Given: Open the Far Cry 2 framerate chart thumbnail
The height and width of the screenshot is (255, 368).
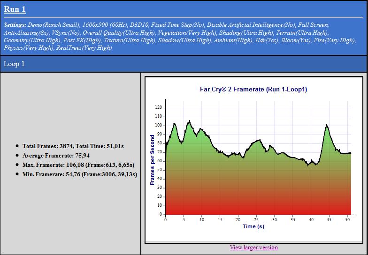Looking at the screenshot, I should (x=253, y=159).
